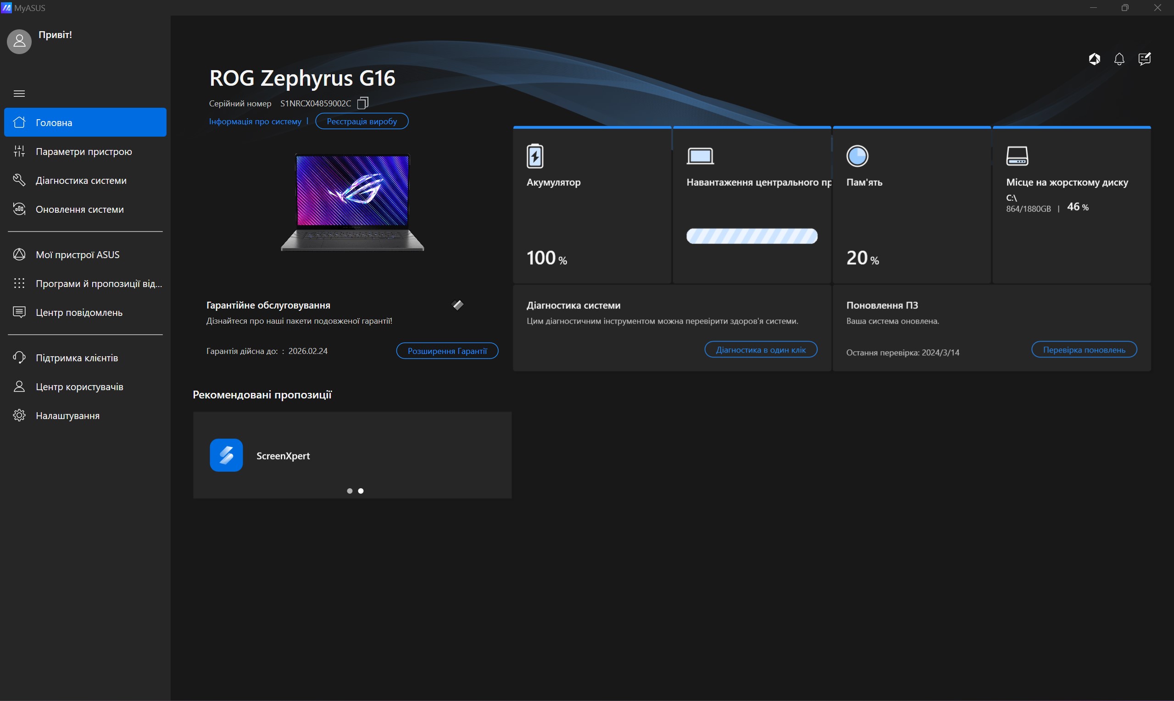The width and height of the screenshot is (1174, 701).
Task: Click the serial number S1NRCX04859002C
Action: (x=316, y=104)
